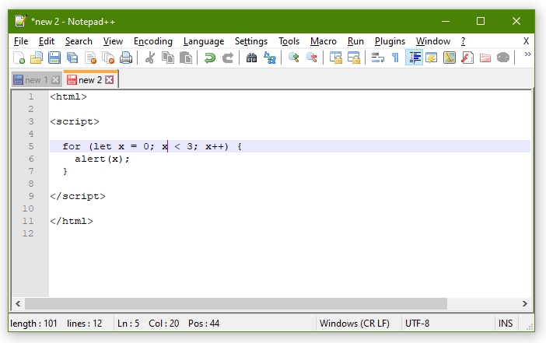Open the Folder as Workspace panel

485,58
